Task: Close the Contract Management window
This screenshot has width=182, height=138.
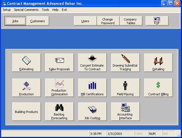Action: tap(177, 3)
